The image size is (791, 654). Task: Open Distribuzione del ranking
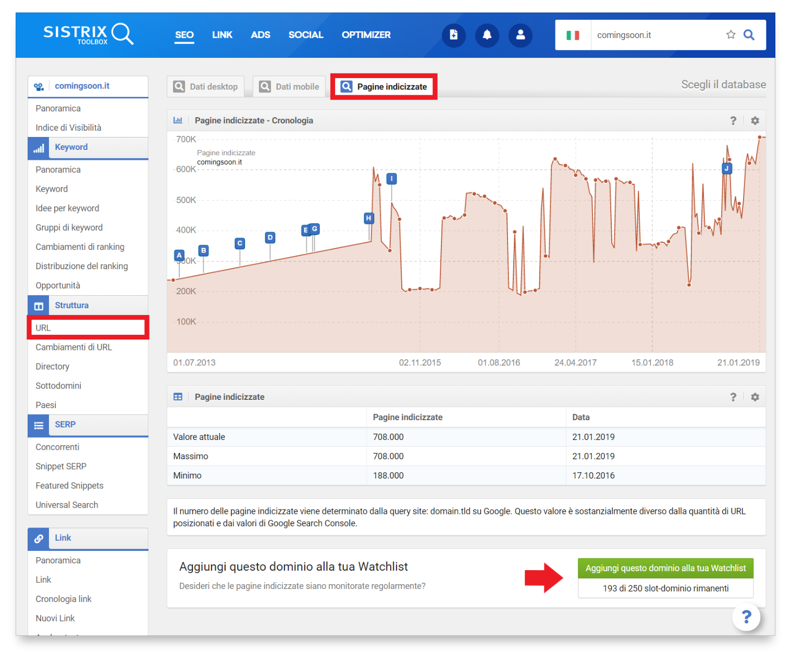(81, 266)
